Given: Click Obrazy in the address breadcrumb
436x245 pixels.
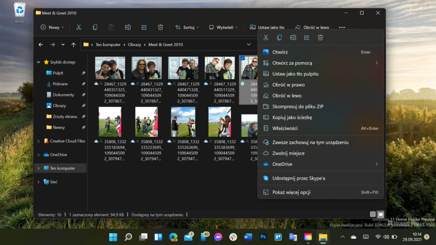Looking at the screenshot, I should click(x=135, y=44).
